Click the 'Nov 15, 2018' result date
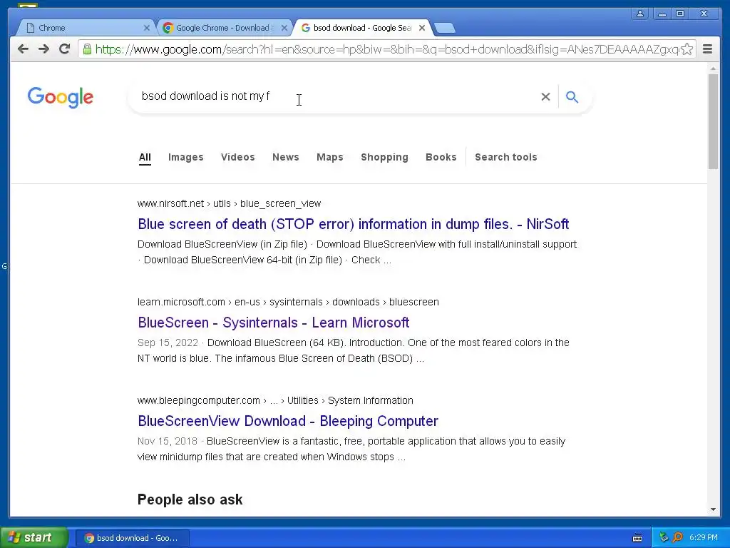Image resolution: width=730 pixels, height=548 pixels. pos(167,441)
